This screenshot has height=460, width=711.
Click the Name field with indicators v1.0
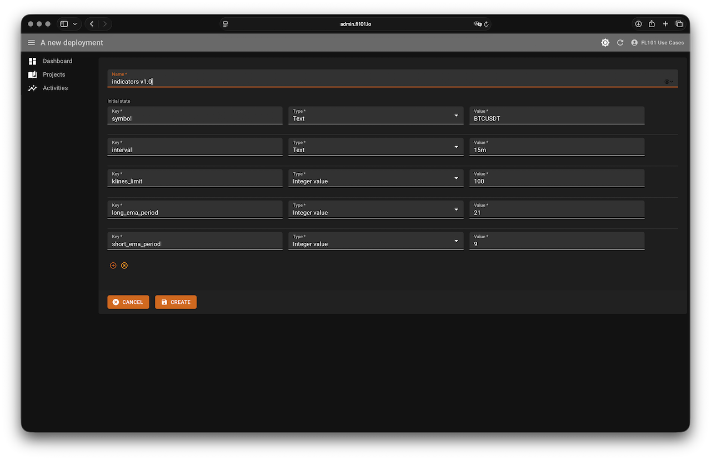(383, 82)
